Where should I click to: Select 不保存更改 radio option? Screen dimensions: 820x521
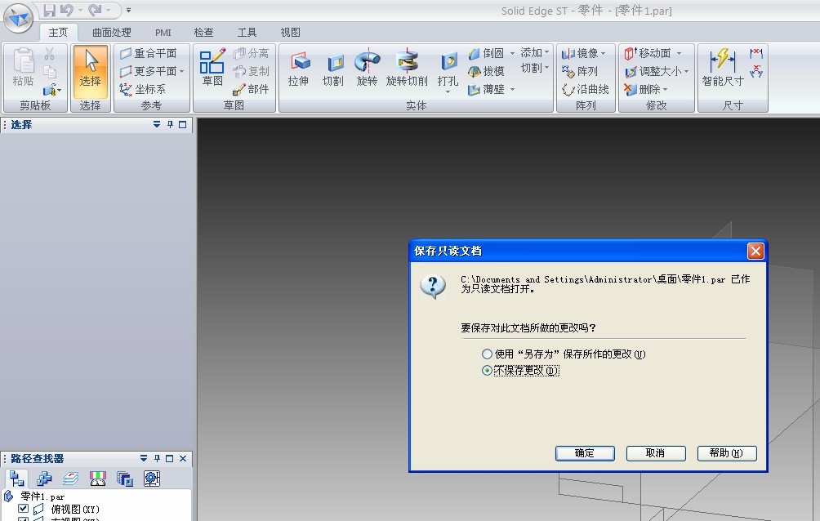pyautogui.click(x=520, y=371)
